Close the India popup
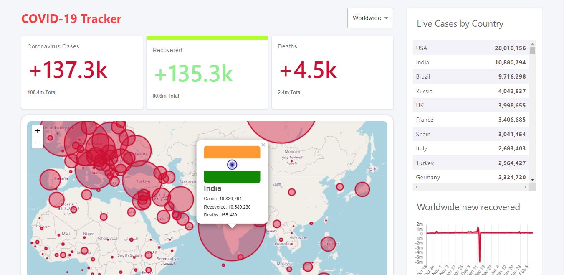The width and height of the screenshot is (564, 275). [x=263, y=145]
